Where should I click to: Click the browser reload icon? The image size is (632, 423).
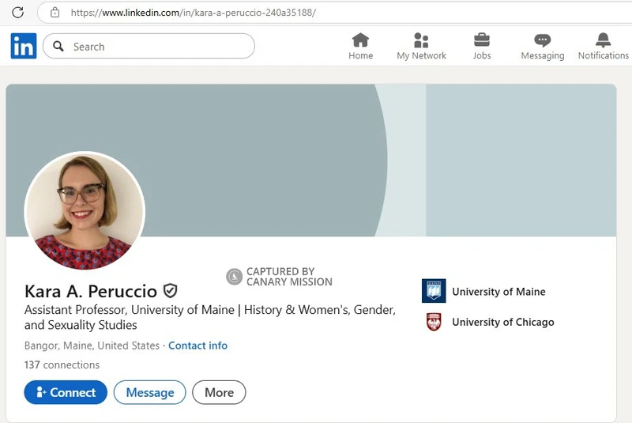(x=17, y=13)
